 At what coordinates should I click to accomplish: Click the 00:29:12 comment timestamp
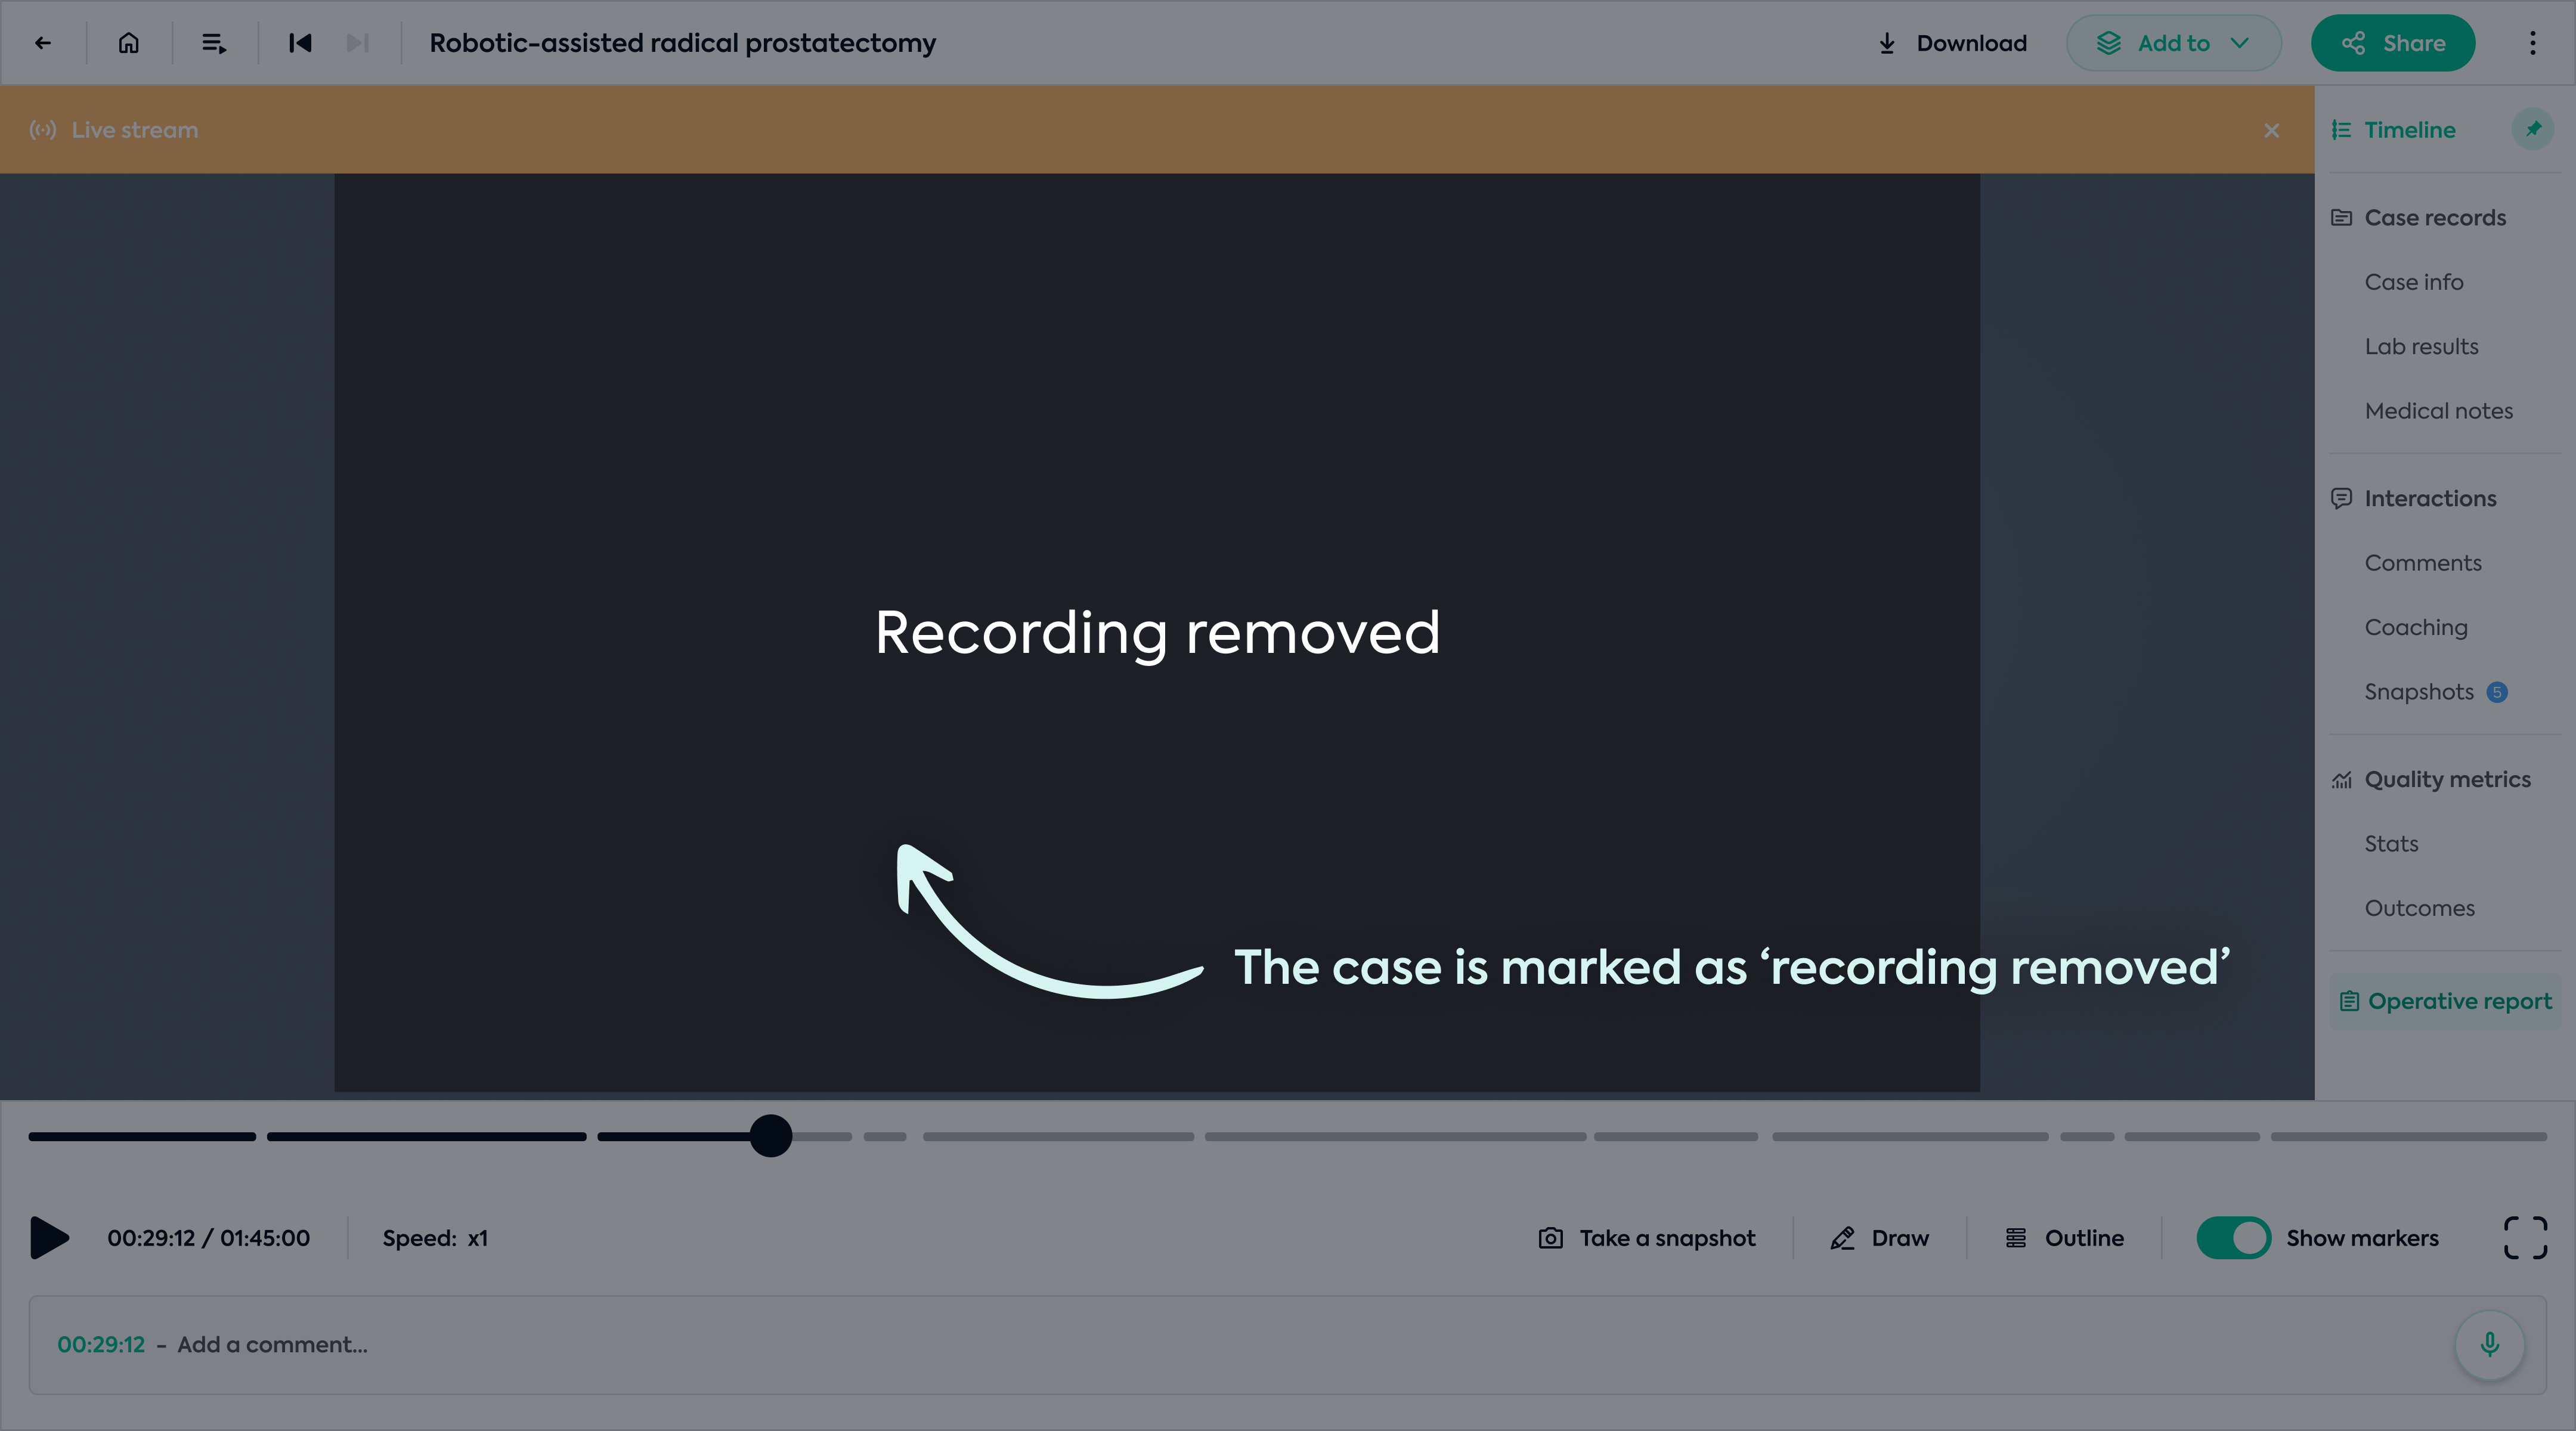tap(101, 1345)
